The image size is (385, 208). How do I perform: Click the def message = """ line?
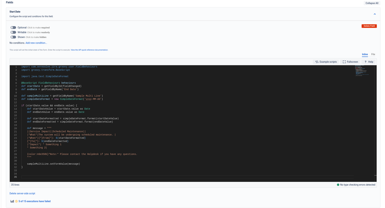pos(39,128)
